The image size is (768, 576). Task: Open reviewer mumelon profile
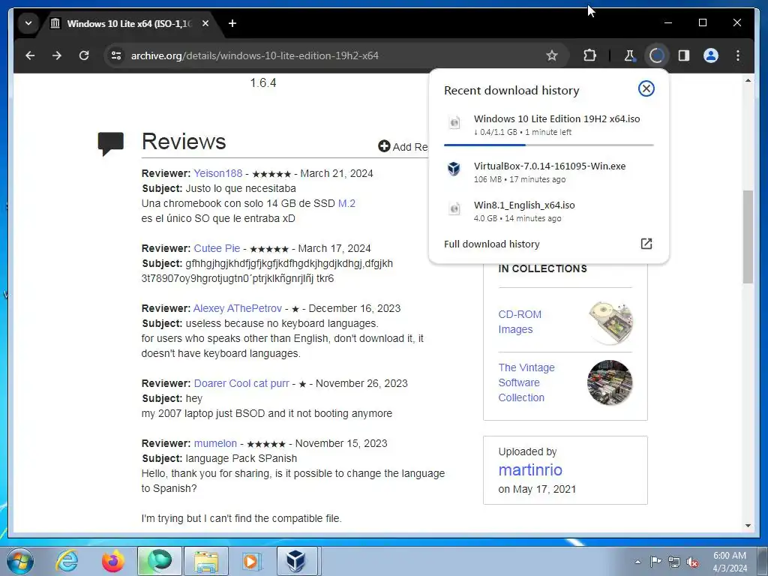point(215,443)
